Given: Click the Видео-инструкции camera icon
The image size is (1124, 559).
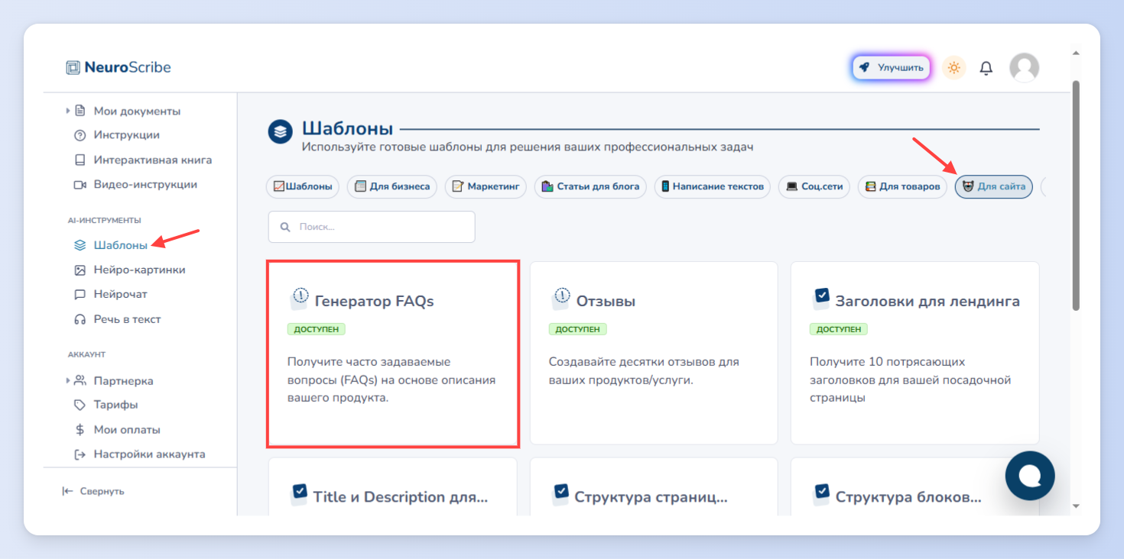Looking at the screenshot, I should tap(80, 185).
